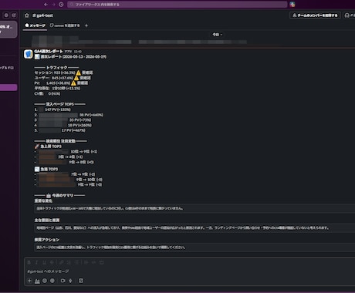The height and width of the screenshot is (293, 355).
Task: Start a huddle with the headphones icon
Action: (x=347, y=15)
